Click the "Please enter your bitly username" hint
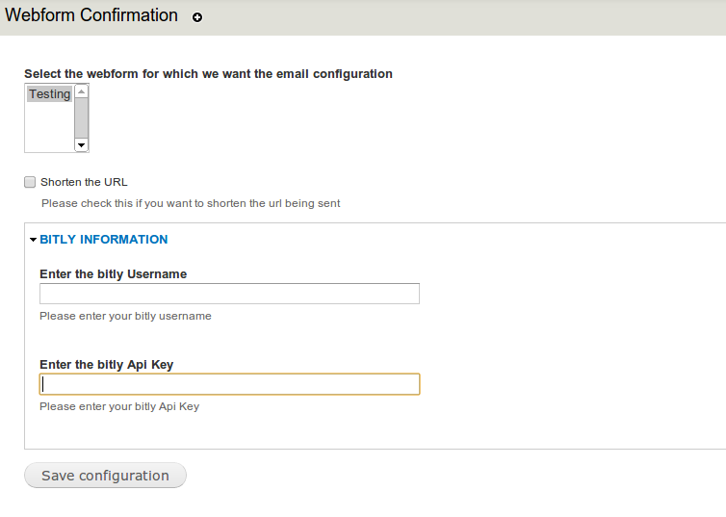Image resolution: width=726 pixels, height=517 pixels. point(125,316)
